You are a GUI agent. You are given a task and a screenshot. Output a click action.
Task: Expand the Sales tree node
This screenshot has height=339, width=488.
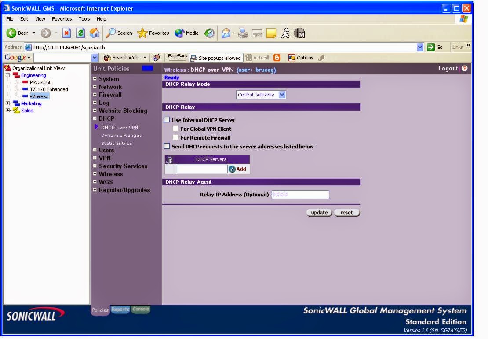8,111
